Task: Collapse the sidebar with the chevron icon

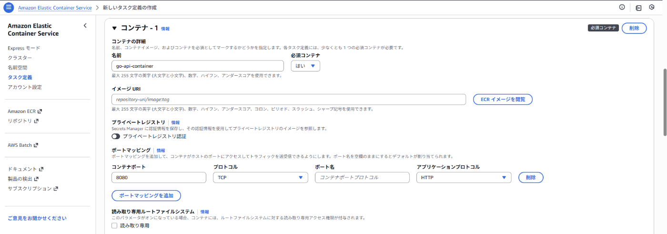Action: tap(85, 26)
